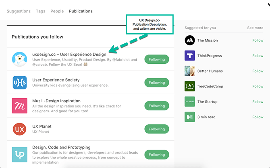Click the 3 min read publication thumbnail
270x168 pixels.
(189, 117)
